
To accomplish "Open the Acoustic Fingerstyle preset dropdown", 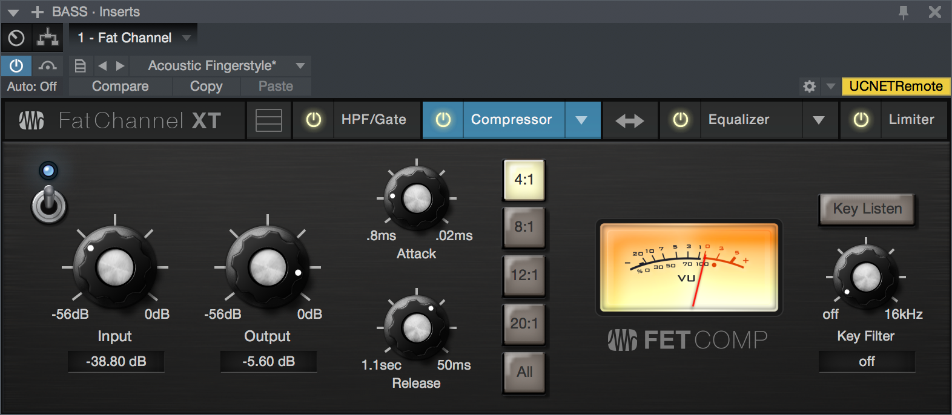I will [220, 65].
